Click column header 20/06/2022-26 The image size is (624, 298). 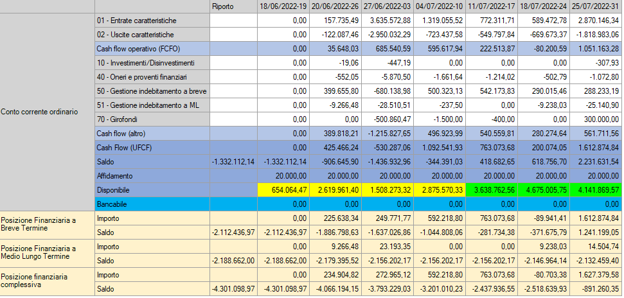point(335,6)
